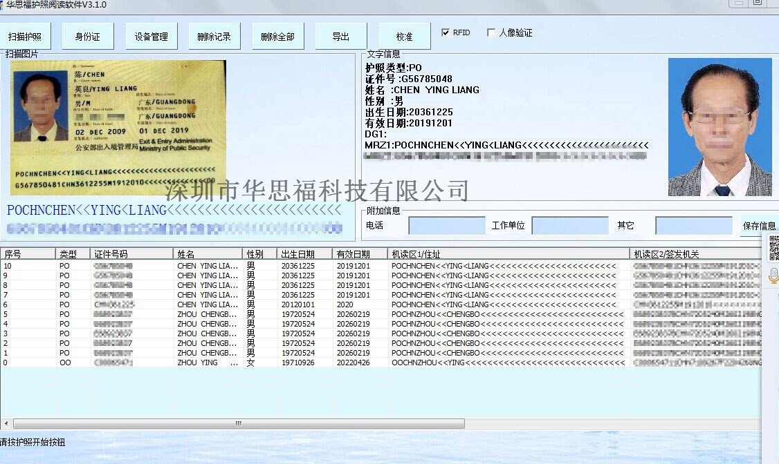The height and width of the screenshot is (464, 779).
Task: Open 设备管理 device management
Action: [x=151, y=36]
